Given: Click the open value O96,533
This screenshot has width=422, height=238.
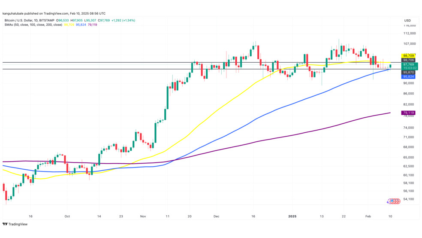Looking at the screenshot, I should click(x=63, y=21).
